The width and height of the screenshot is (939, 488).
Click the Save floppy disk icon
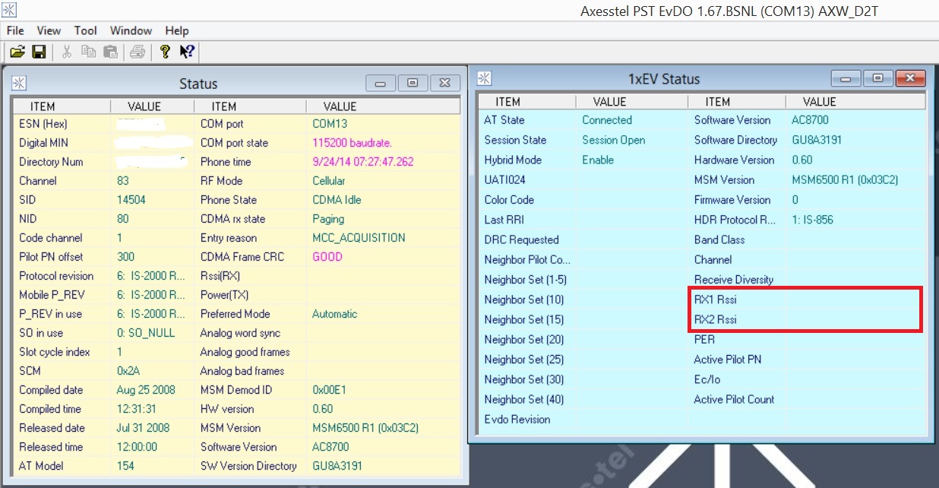pos(39,52)
